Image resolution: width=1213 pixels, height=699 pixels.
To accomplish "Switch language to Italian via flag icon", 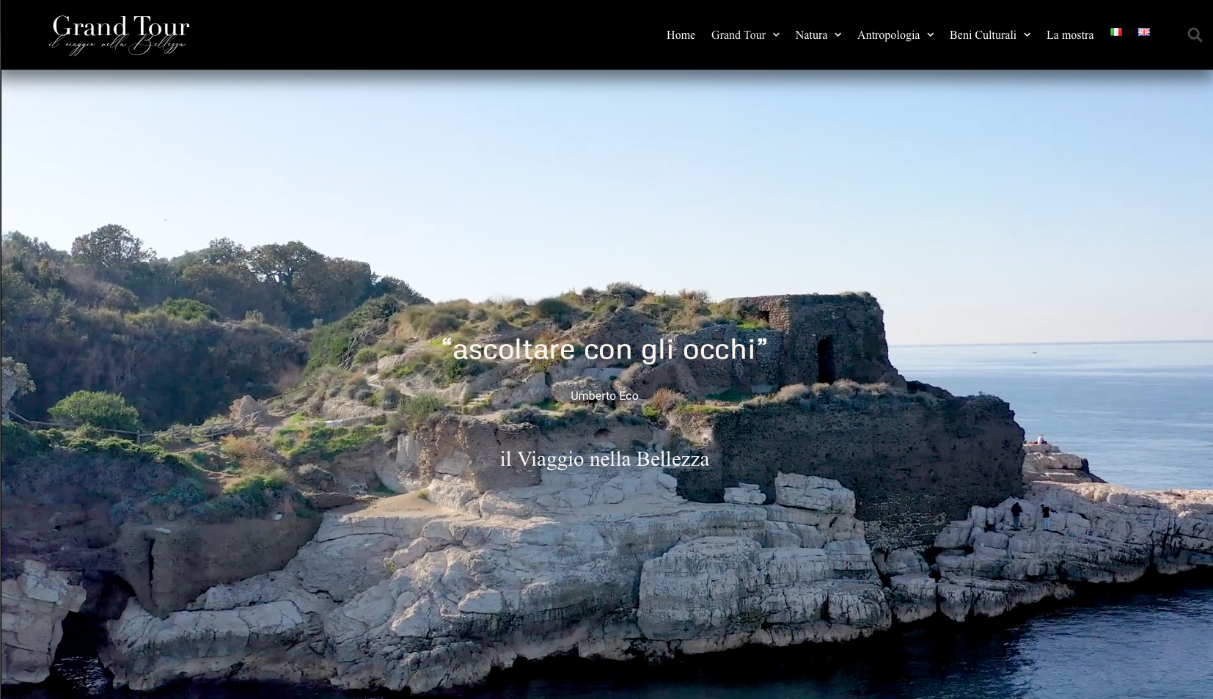I will pyautogui.click(x=1116, y=32).
